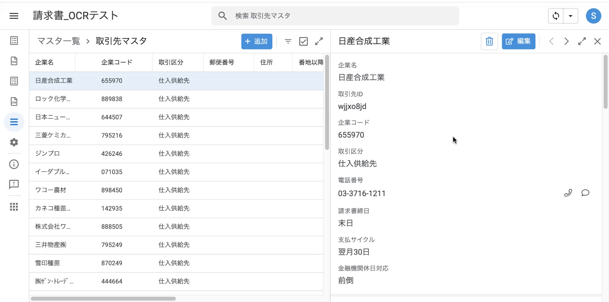Click the 支払サイクル value 翌月30日

(354, 252)
